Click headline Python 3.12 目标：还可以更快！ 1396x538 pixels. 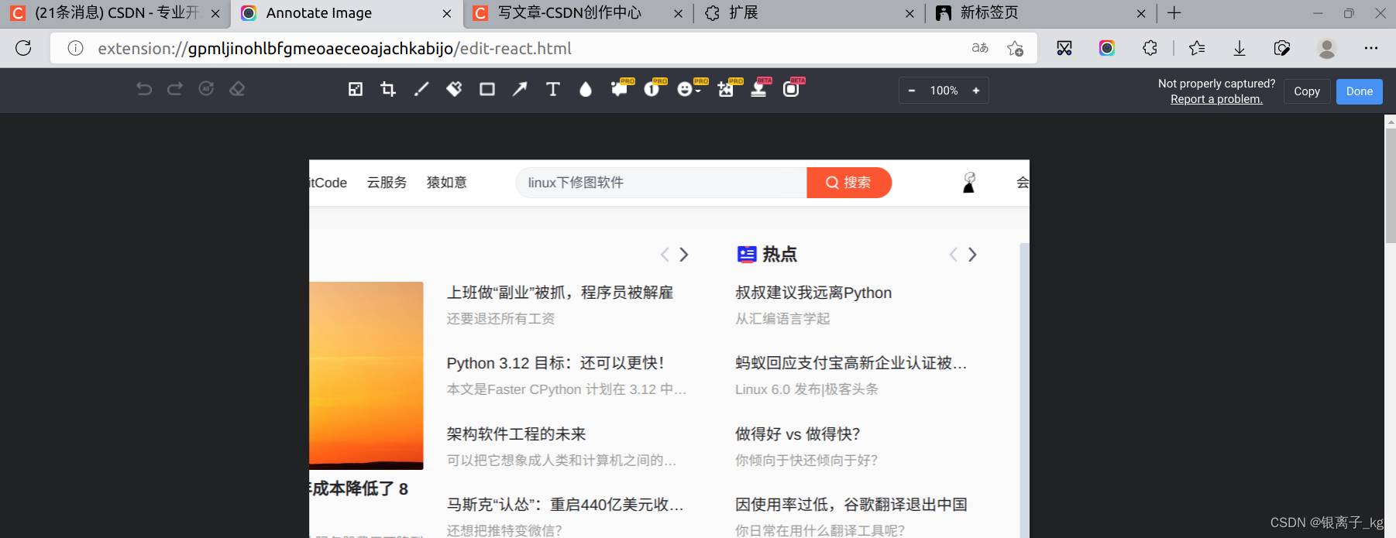point(555,363)
